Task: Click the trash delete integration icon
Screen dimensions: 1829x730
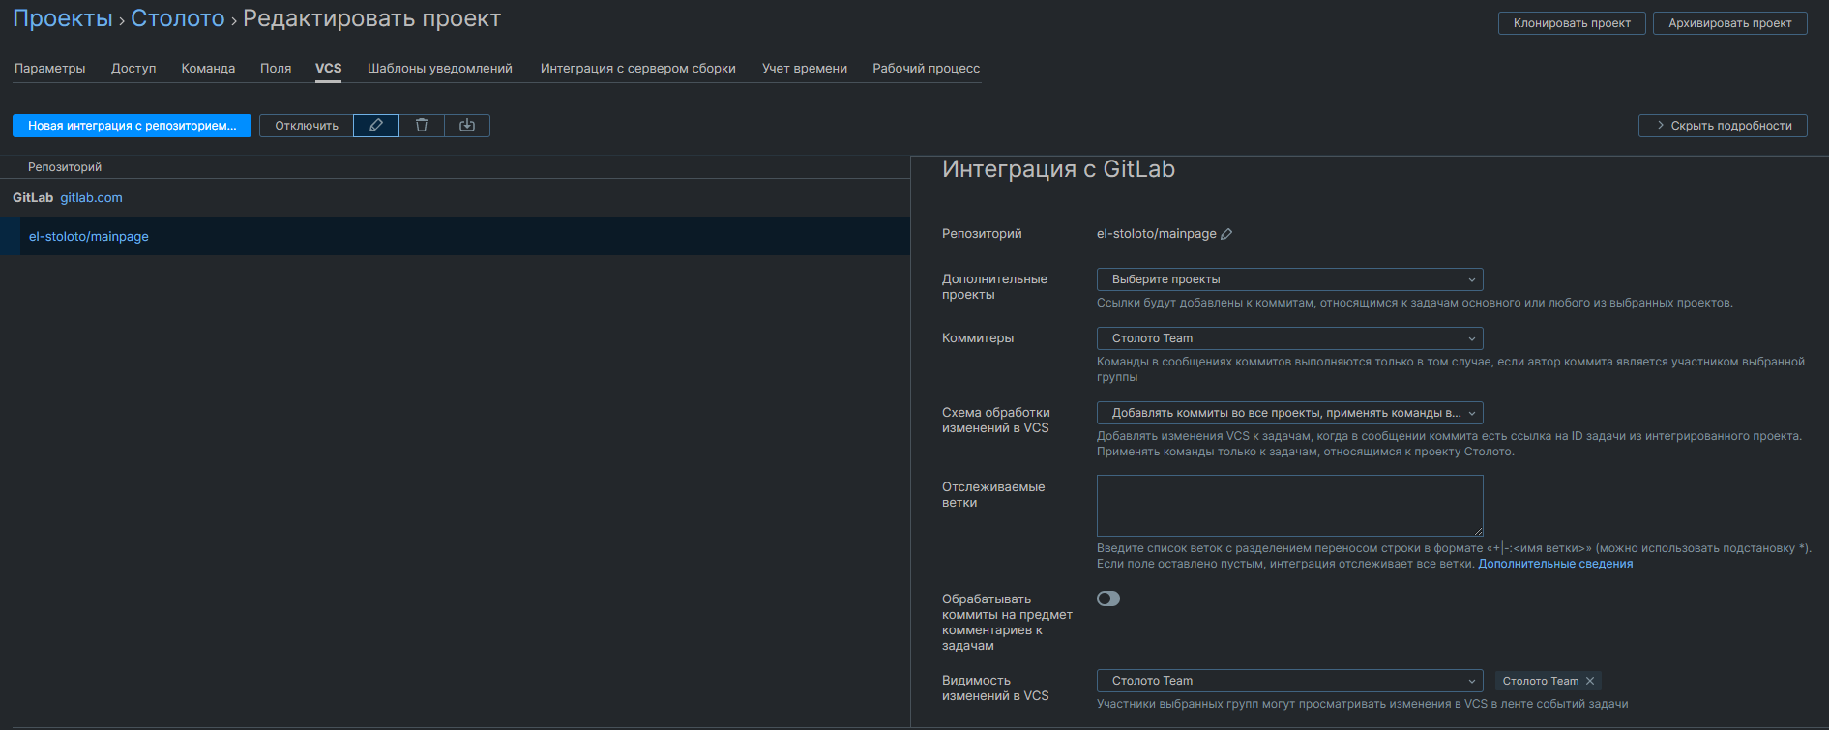Action: point(422,126)
